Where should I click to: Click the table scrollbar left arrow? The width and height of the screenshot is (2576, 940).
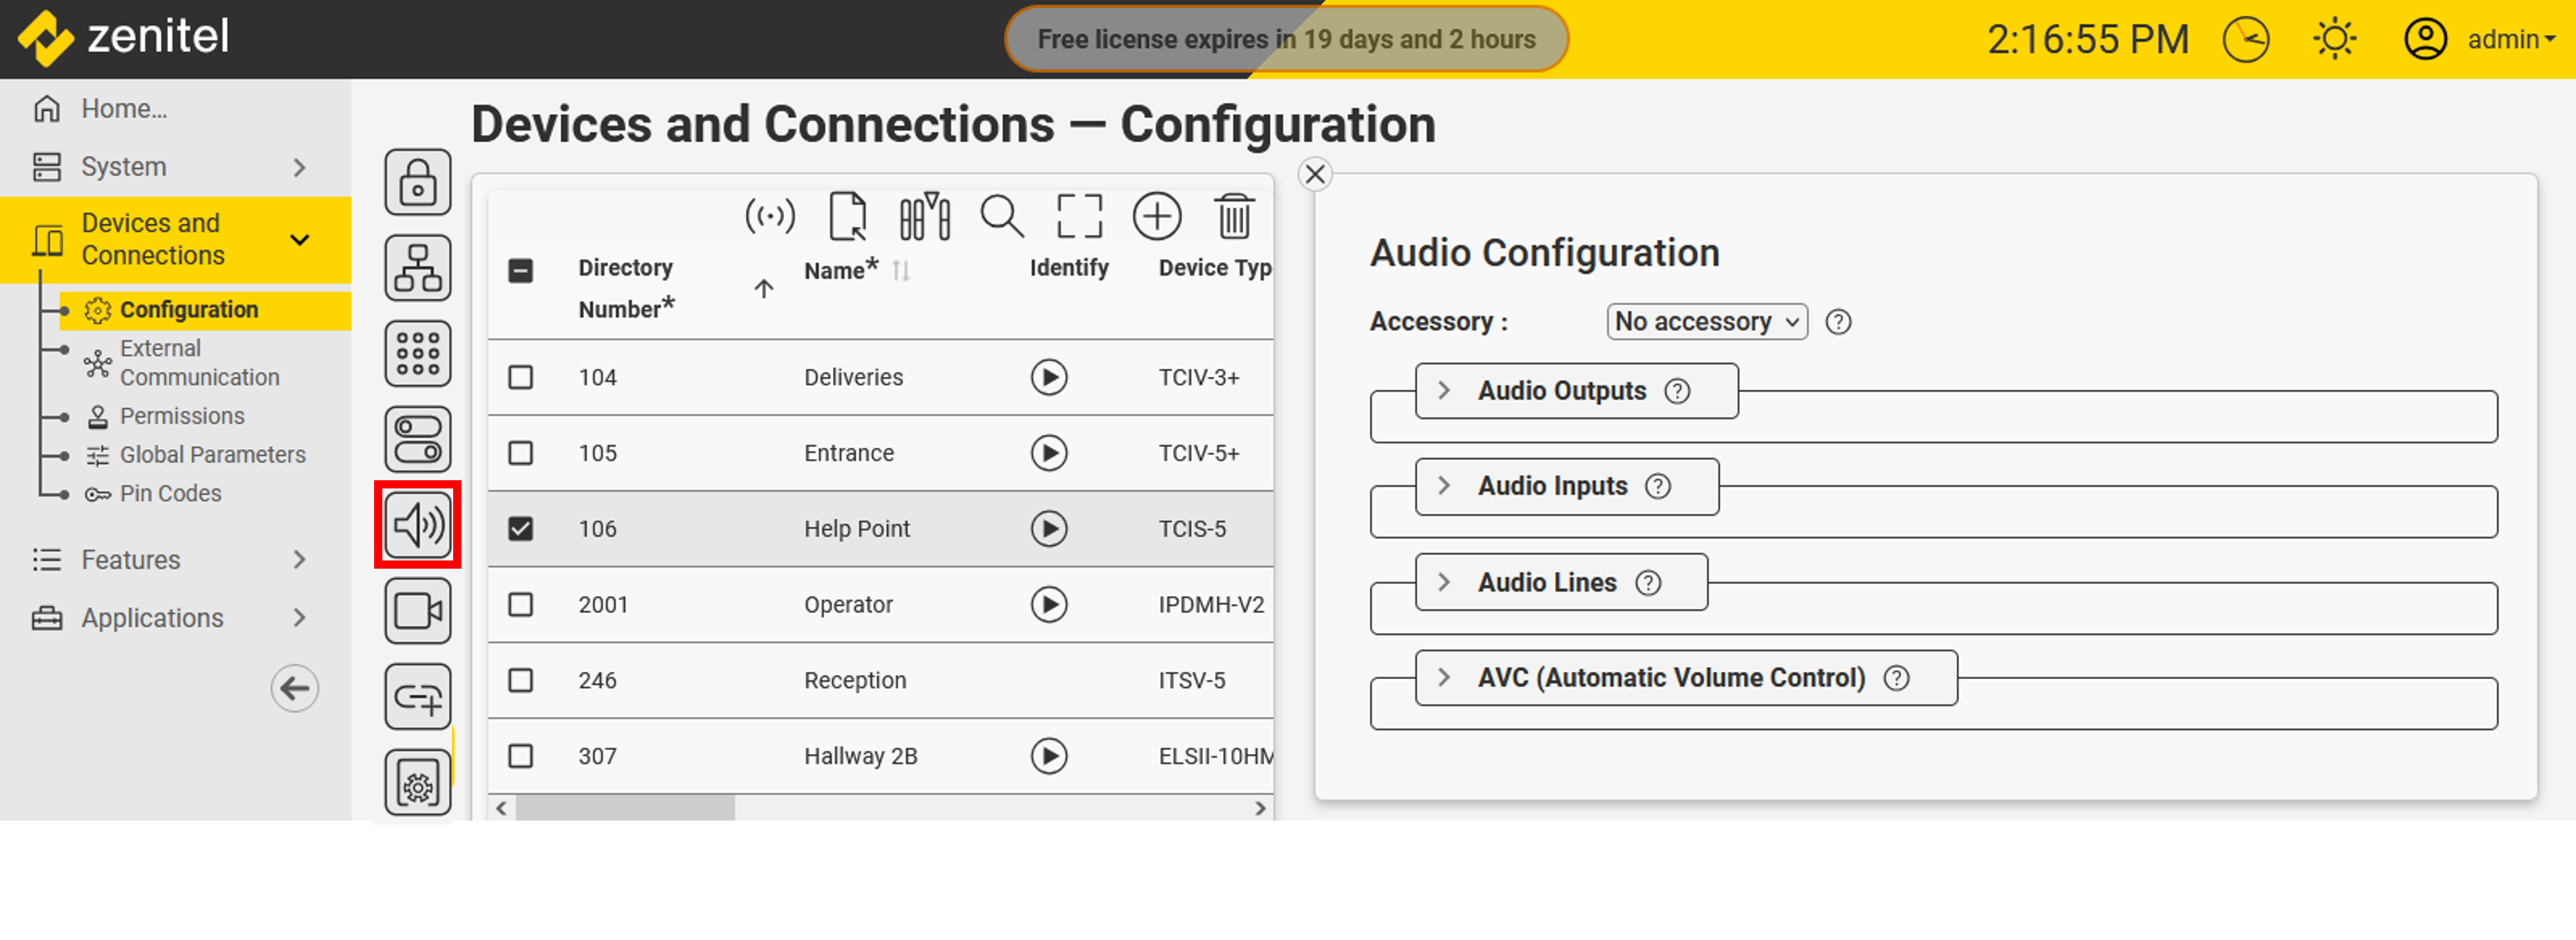click(502, 808)
